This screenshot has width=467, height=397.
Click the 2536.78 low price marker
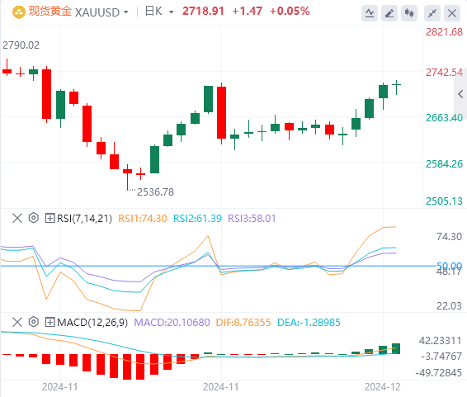pos(155,192)
